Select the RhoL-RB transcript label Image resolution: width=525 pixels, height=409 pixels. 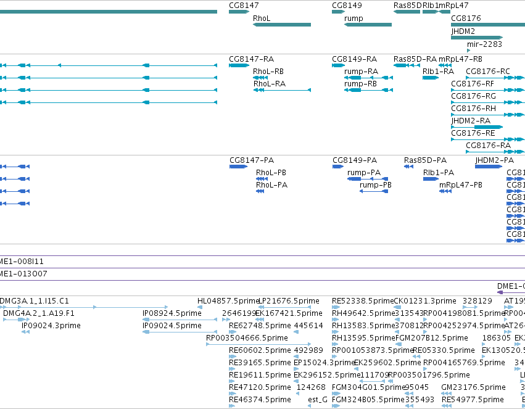pos(268,72)
